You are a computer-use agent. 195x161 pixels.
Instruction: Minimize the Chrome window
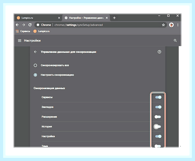click(159, 16)
